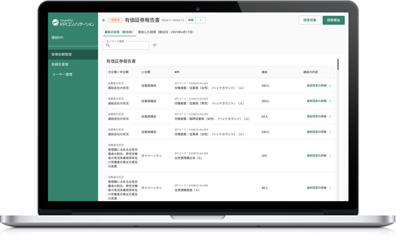The width and height of the screenshot is (396, 239).
Task: Switch to 提出した回答 tab
Action: point(166,32)
